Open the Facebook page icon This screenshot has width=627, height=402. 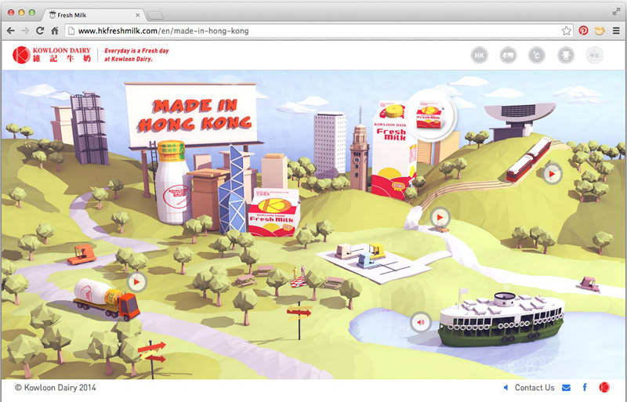pos(585,387)
